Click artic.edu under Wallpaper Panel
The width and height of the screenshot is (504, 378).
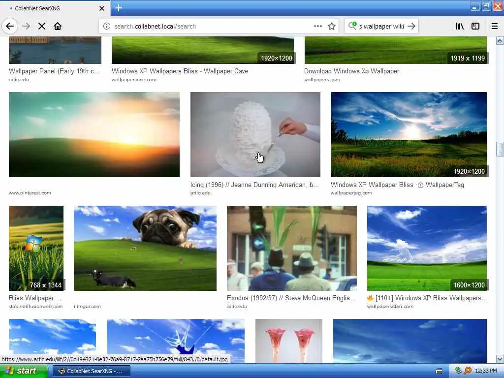tap(19, 80)
